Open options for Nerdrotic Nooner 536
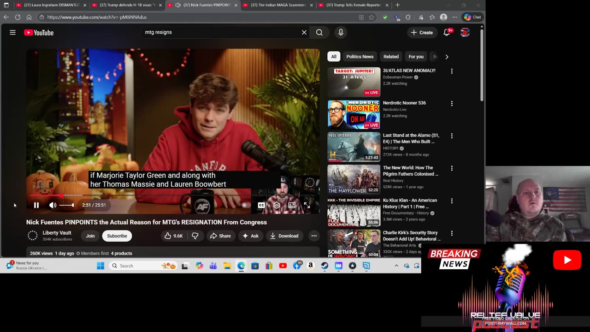 452,104
